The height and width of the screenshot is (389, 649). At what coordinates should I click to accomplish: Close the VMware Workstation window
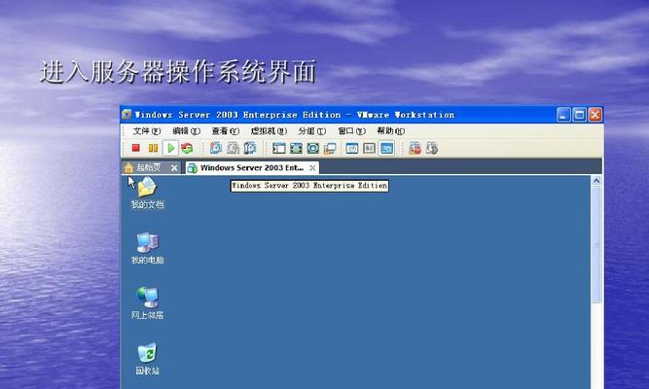pos(595,115)
